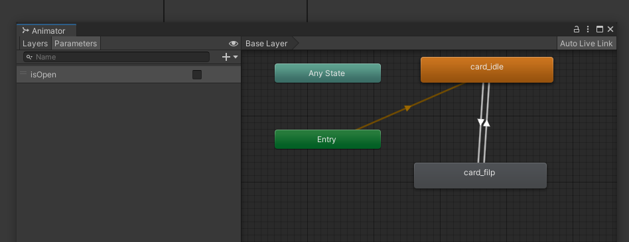
Task: Select the Entry node
Action: (x=327, y=140)
